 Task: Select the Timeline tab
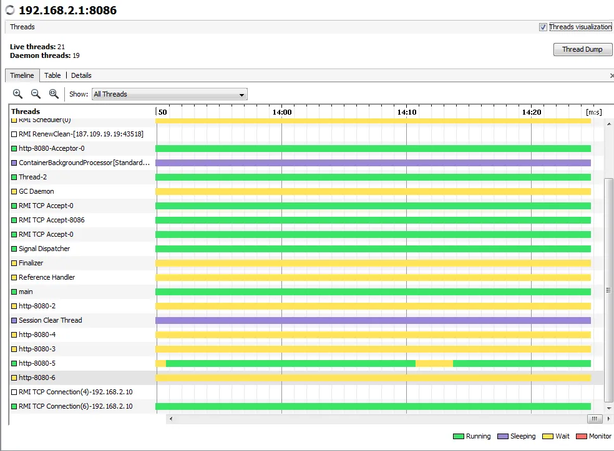click(22, 75)
